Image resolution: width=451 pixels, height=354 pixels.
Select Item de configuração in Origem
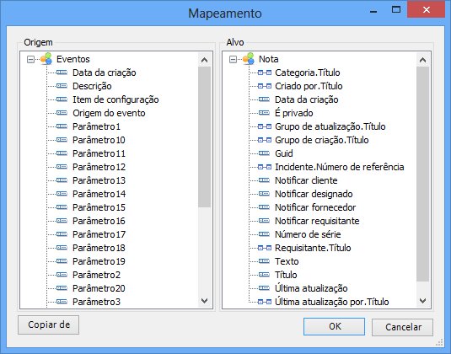point(115,99)
